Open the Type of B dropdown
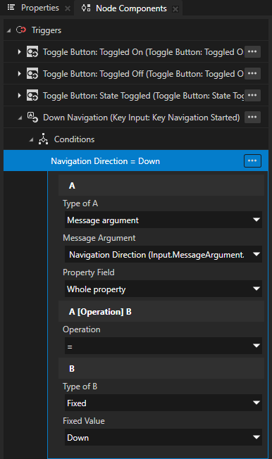This screenshot has width=272, height=459. click(163, 403)
